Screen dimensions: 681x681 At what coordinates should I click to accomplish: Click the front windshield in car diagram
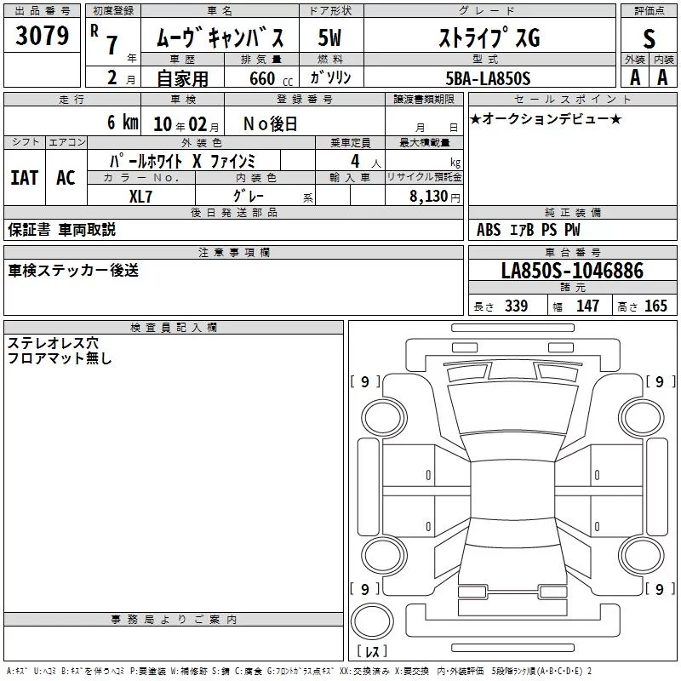[512, 409]
